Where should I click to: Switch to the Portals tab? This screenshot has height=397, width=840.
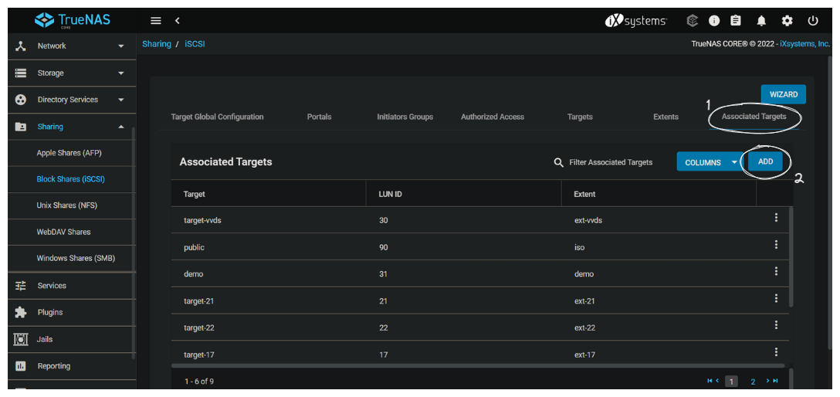pos(320,117)
